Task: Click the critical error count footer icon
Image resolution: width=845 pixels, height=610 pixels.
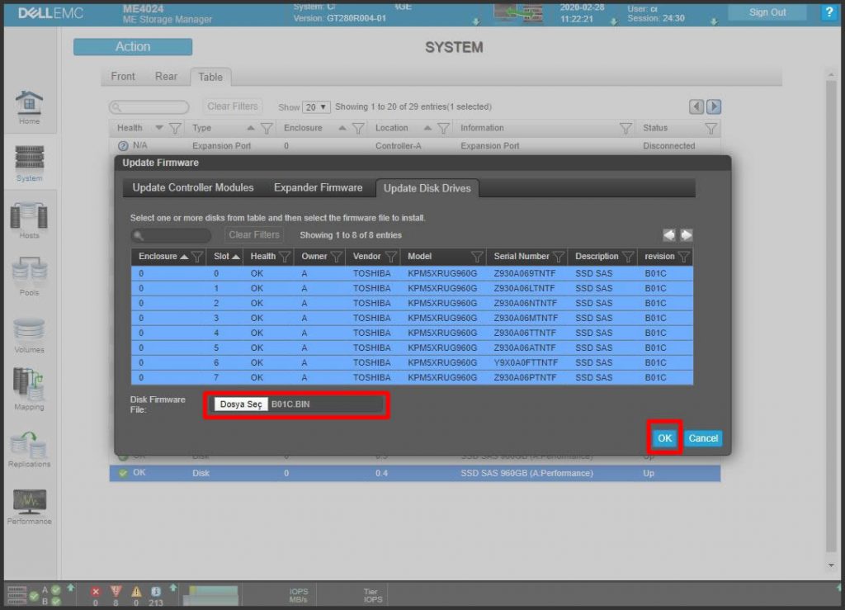Action: [96, 592]
